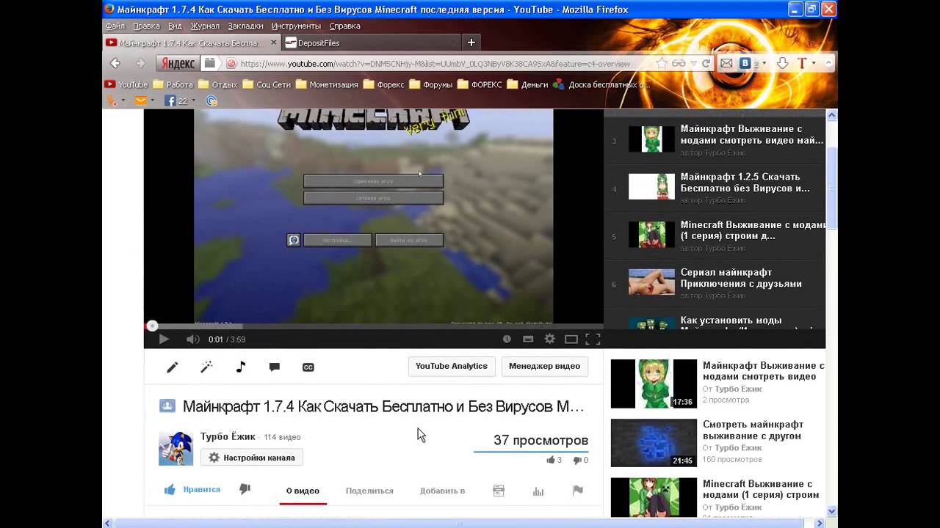Like the video with Нравится
This screenshot has width=940, height=528.
(192, 489)
